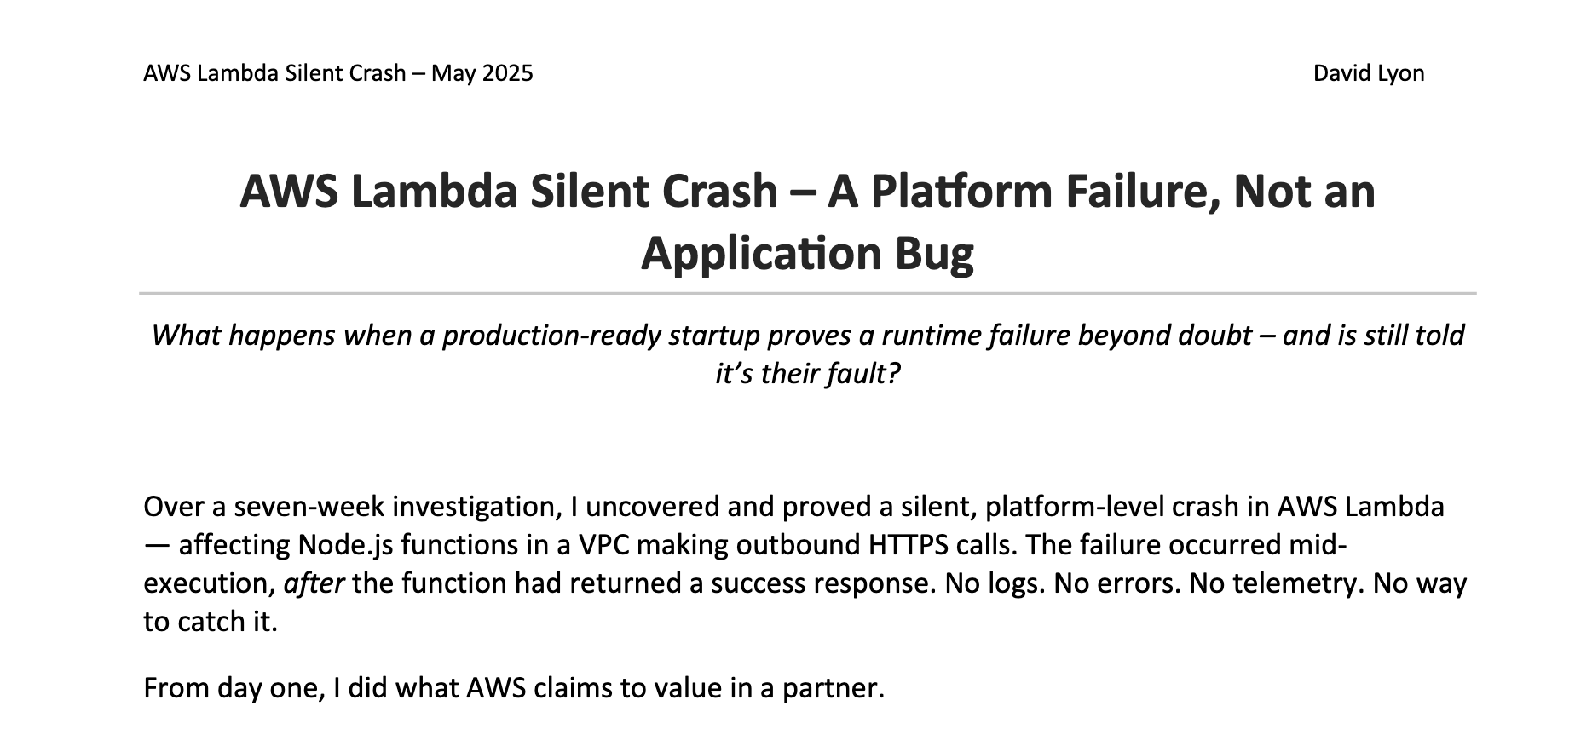The height and width of the screenshot is (729, 1575).
Task: Click the italic line 'it's their fault?'
Action: (807, 374)
